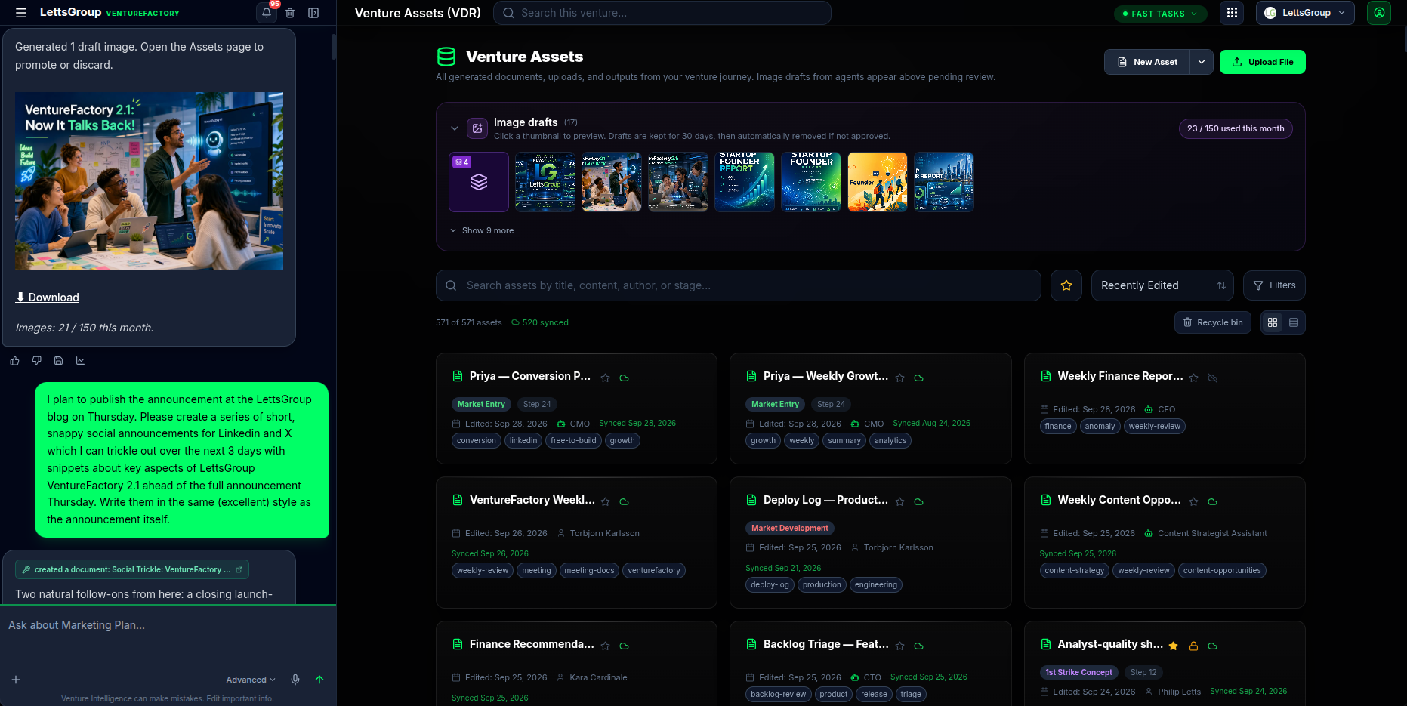Preview the yellow Founder draft thumbnail
Image resolution: width=1407 pixels, height=706 pixels.
(x=878, y=182)
